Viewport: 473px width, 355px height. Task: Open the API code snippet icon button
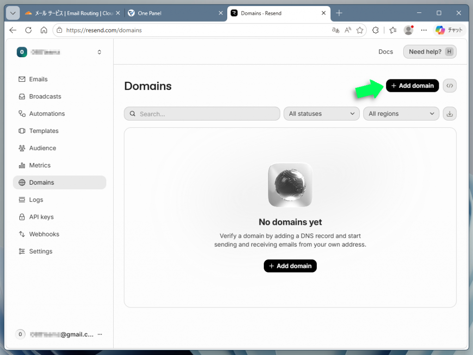449,85
